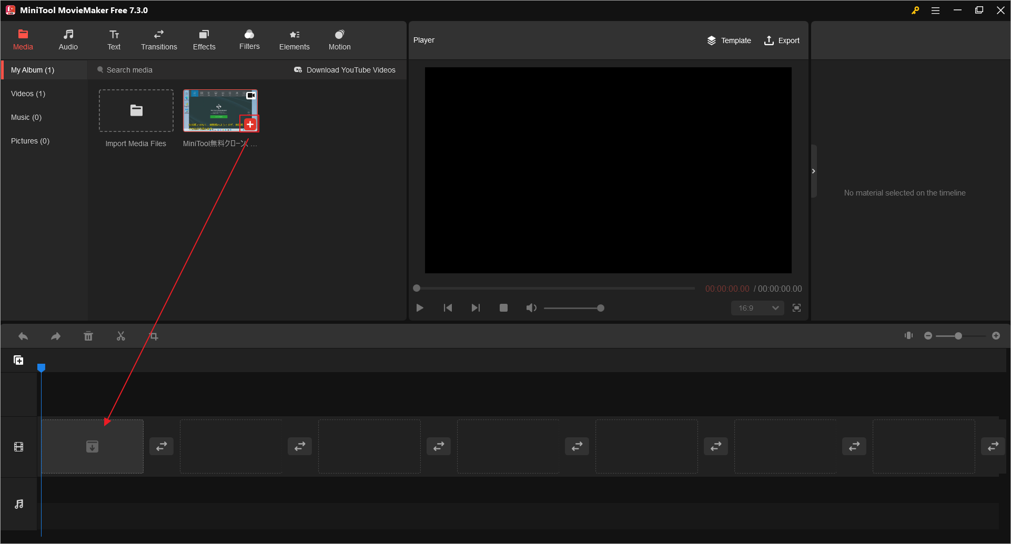This screenshot has height=544, width=1011.
Task: Click the blue timeline playhead marker
Action: point(41,367)
